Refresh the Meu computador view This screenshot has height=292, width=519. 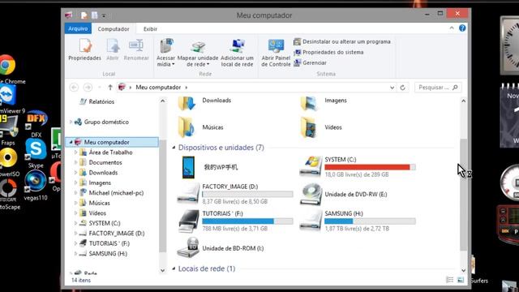(402, 88)
